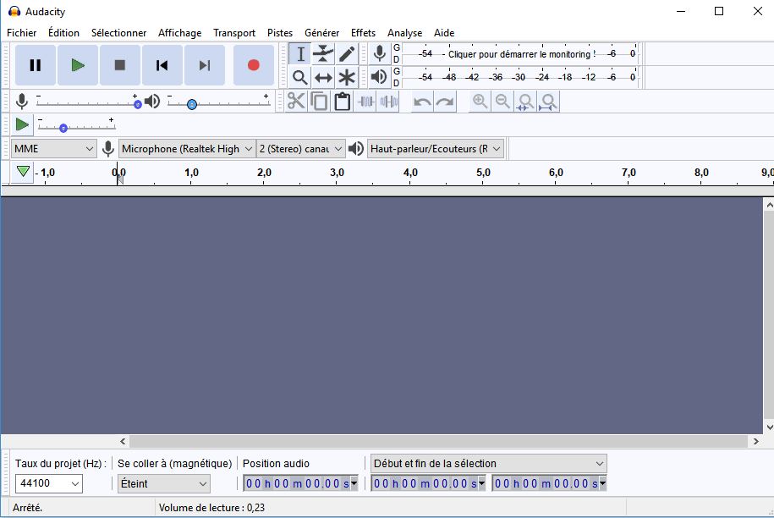The width and height of the screenshot is (774, 518).
Task: Click the green Play button
Action: pos(78,65)
